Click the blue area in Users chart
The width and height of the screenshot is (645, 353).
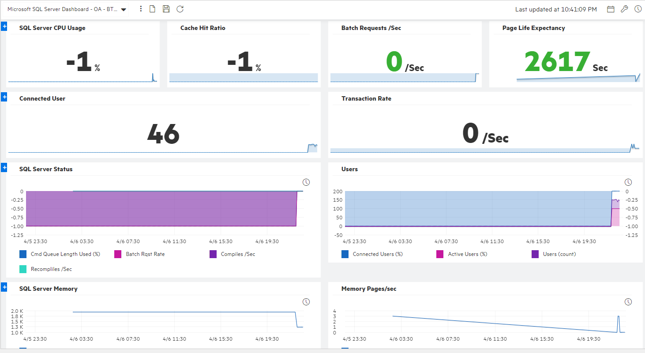478,209
